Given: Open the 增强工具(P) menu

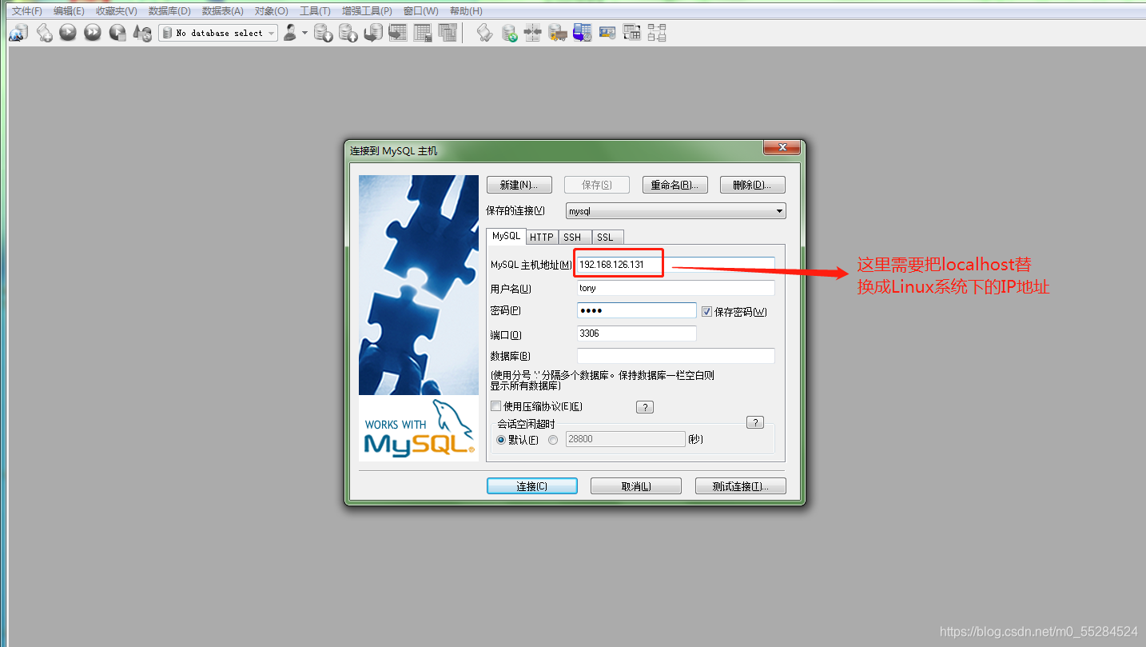Looking at the screenshot, I should click(367, 11).
